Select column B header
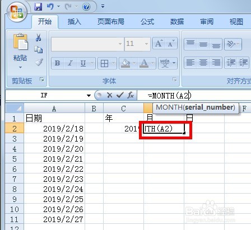The height and width of the screenshot is (230, 251). pyautogui.click(x=94, y=109)
